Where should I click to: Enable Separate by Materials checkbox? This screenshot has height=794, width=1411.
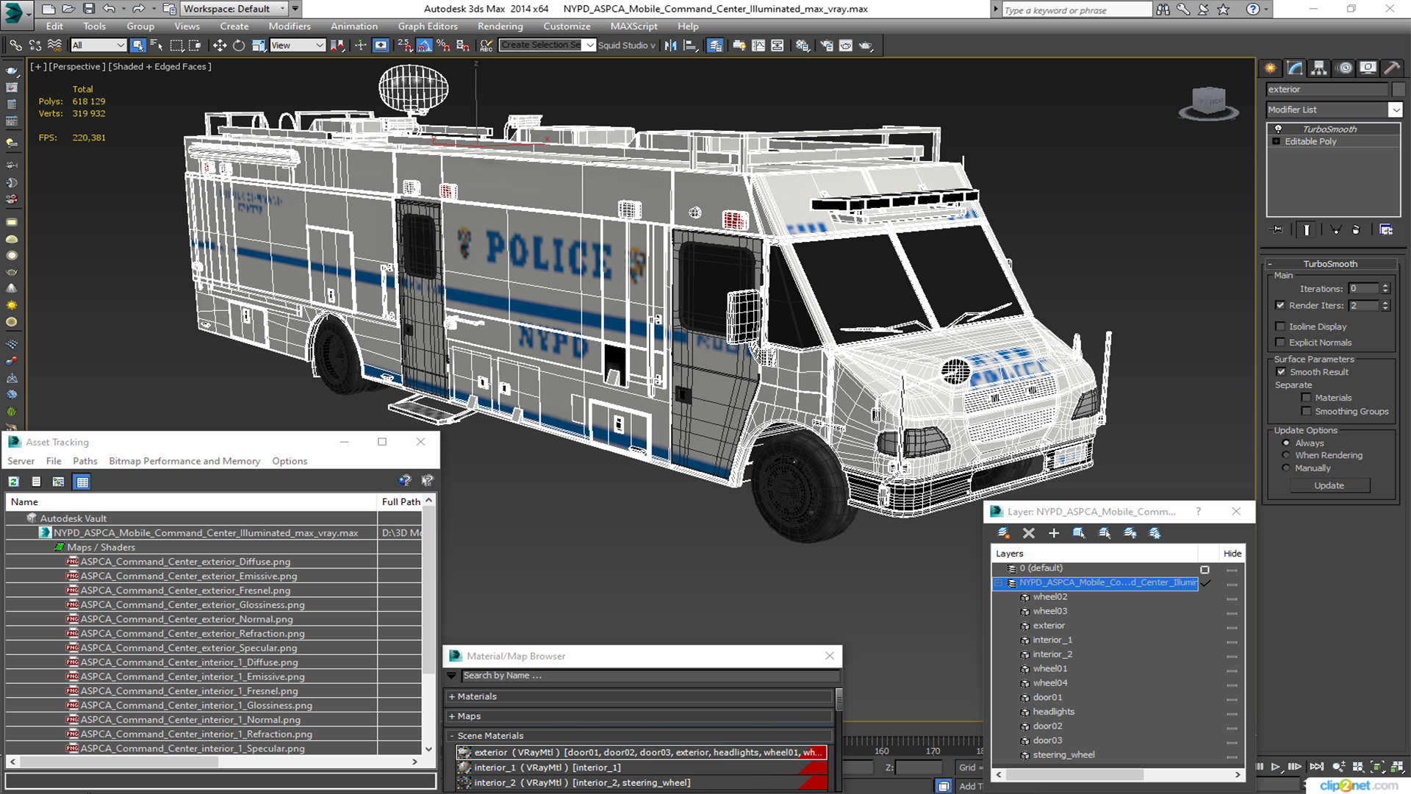tap(1306, 398)
